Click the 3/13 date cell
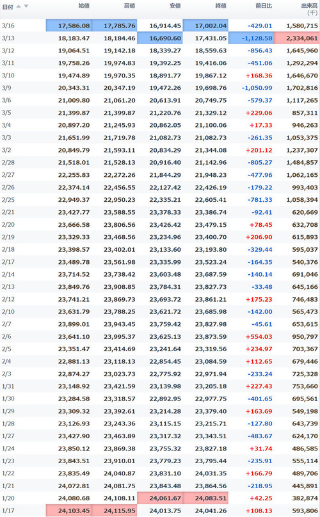 click(8, 38)
